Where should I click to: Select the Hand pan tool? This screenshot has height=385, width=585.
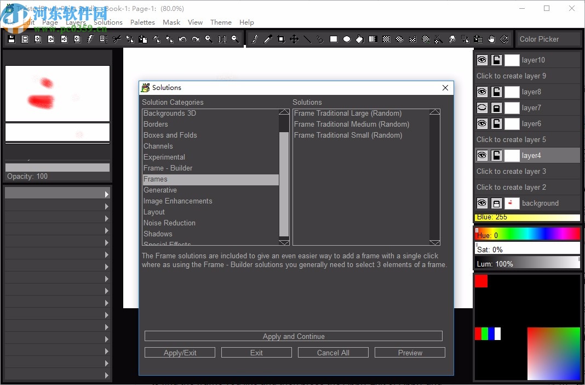pyautogui.click(x=491, y=39)
